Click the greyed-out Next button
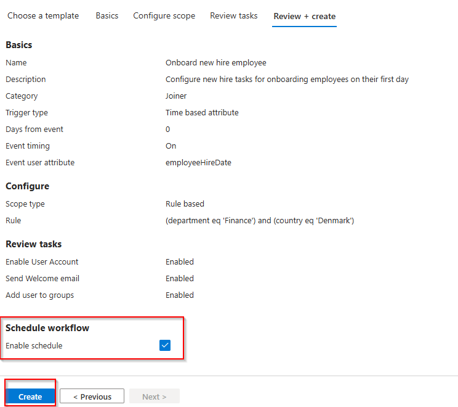458x407 pixels. (154, 397)
